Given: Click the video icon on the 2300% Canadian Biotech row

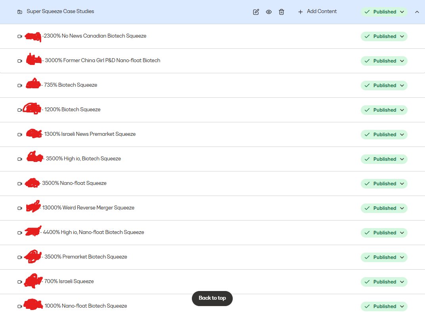Looking at the screenshot, I should click(19, 36).
